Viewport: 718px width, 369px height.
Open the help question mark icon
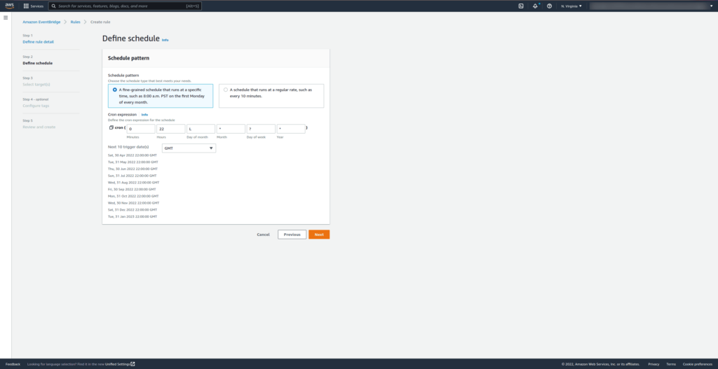549,6
